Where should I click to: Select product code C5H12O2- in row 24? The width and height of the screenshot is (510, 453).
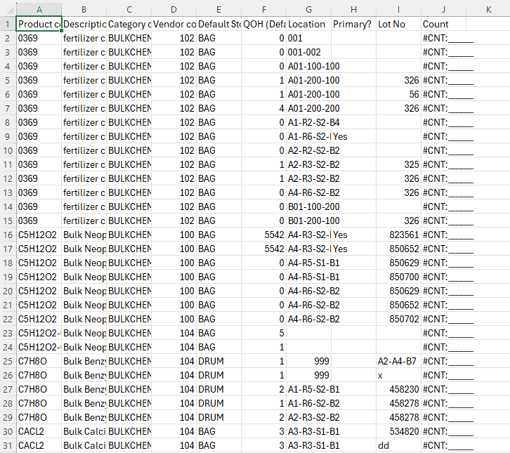39,347
